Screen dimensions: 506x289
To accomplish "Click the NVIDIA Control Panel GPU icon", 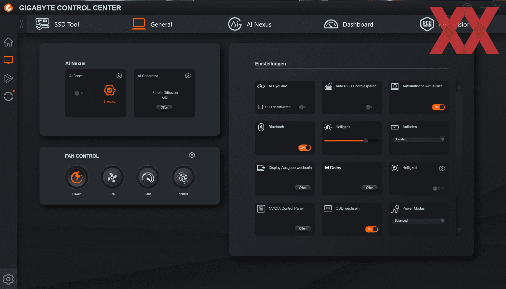I will tap(261, 209).
